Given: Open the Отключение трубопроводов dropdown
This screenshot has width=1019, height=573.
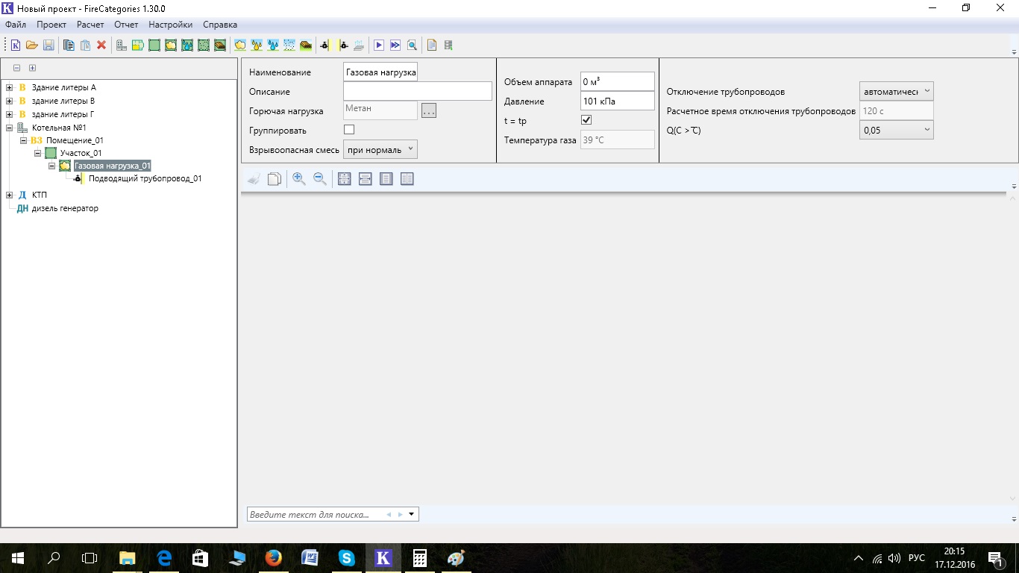Looking at the screenshot, I should pyautogui.click(x=896, y=91).
